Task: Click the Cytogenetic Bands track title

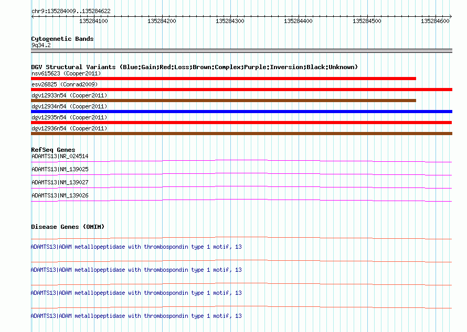Action: point(62,39)
